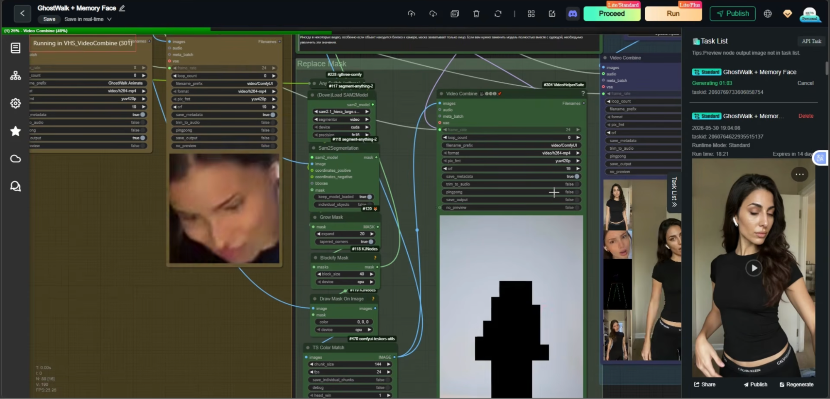Open the node tree icon in the left sidebar
Viewport: 830px width, 399px height.
[15, 75]
